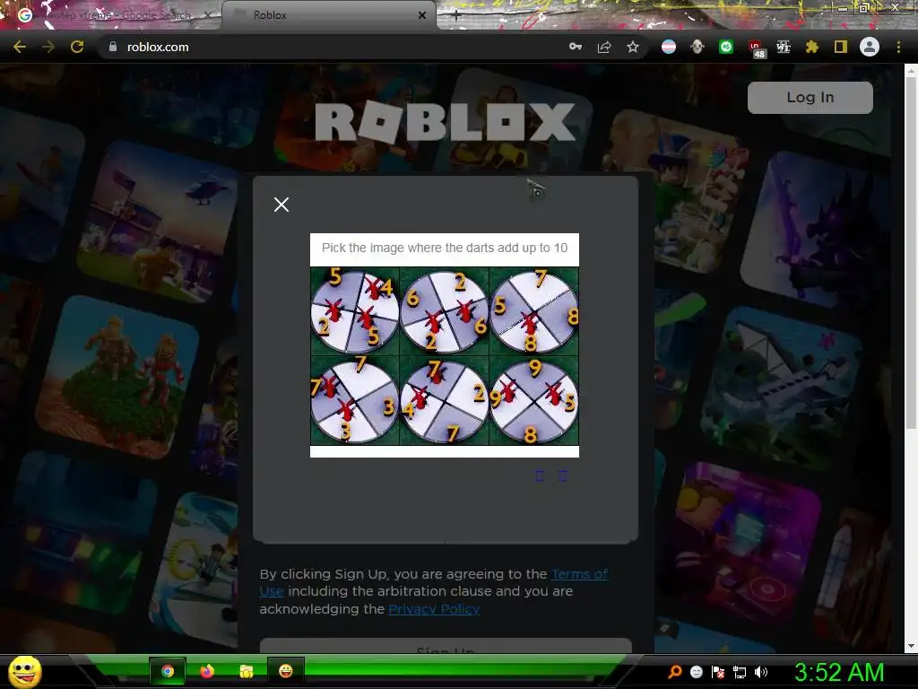The image size is (918, 689).
Task: Pick the dartboard showing 5, 4, 2, 5
Action: tap(355, 311)
